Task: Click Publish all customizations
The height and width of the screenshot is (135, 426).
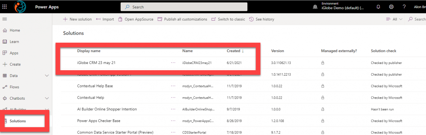Action: tap(182, 19)
